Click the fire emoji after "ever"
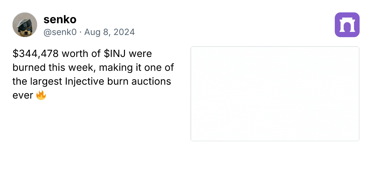372x195 pixels. tap(41, 95)
